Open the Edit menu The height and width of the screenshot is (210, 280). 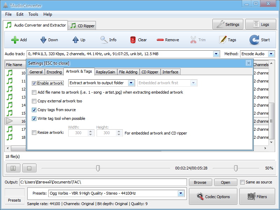[20, 14]
